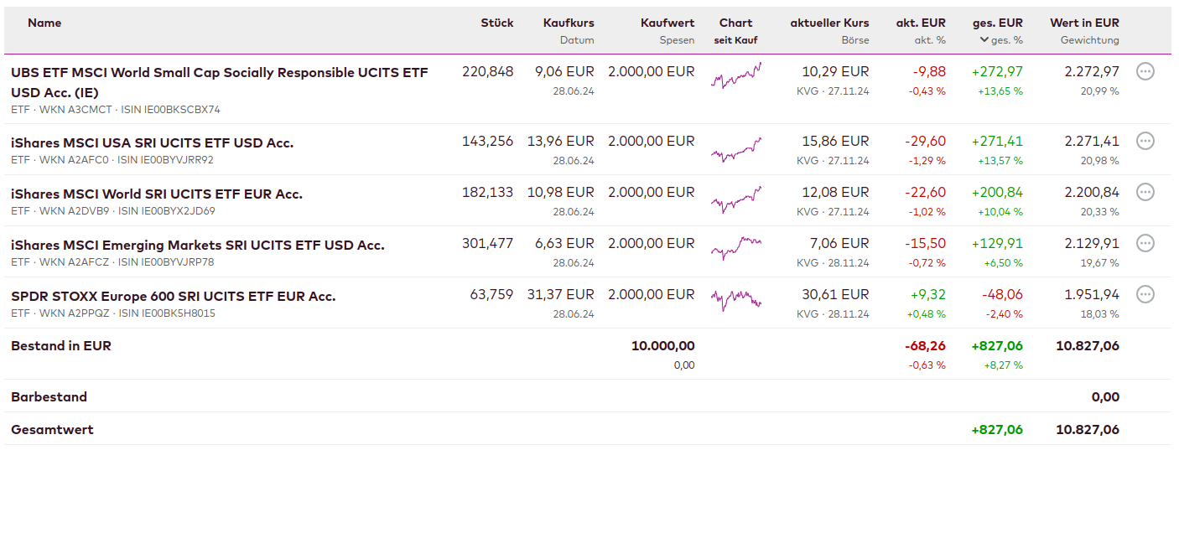Sort table by Name column header
This screenshot has width=1179, height=533.
pos(44,23)
